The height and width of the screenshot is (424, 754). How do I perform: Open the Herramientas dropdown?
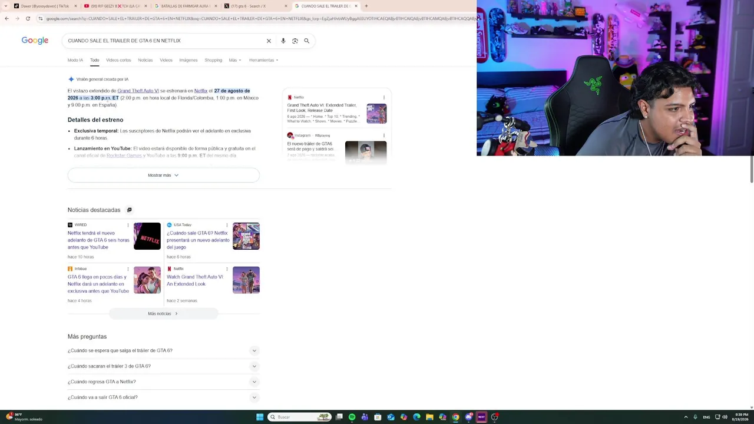263,60
